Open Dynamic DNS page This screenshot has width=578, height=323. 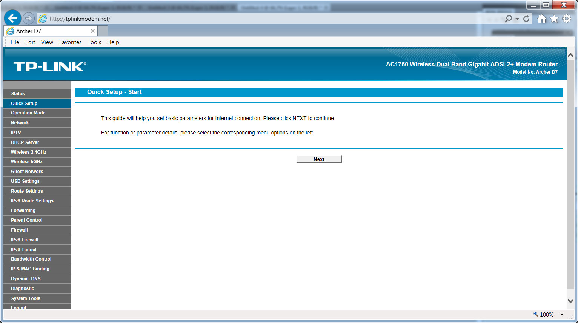37,279
